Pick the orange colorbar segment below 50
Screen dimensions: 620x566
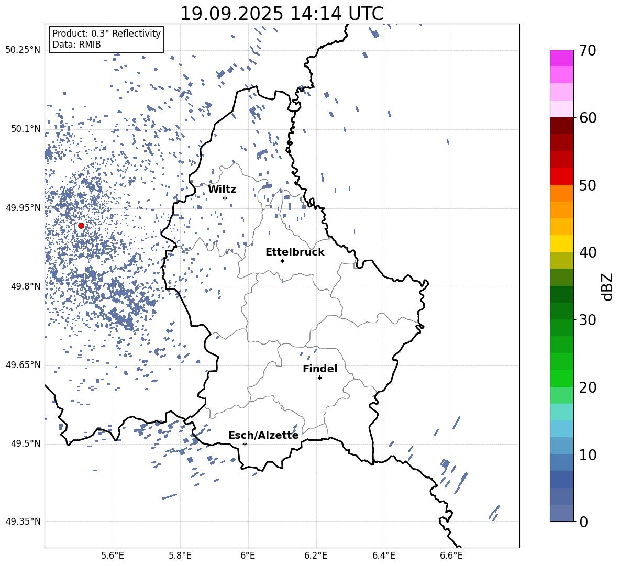click(x=562, y=193)
